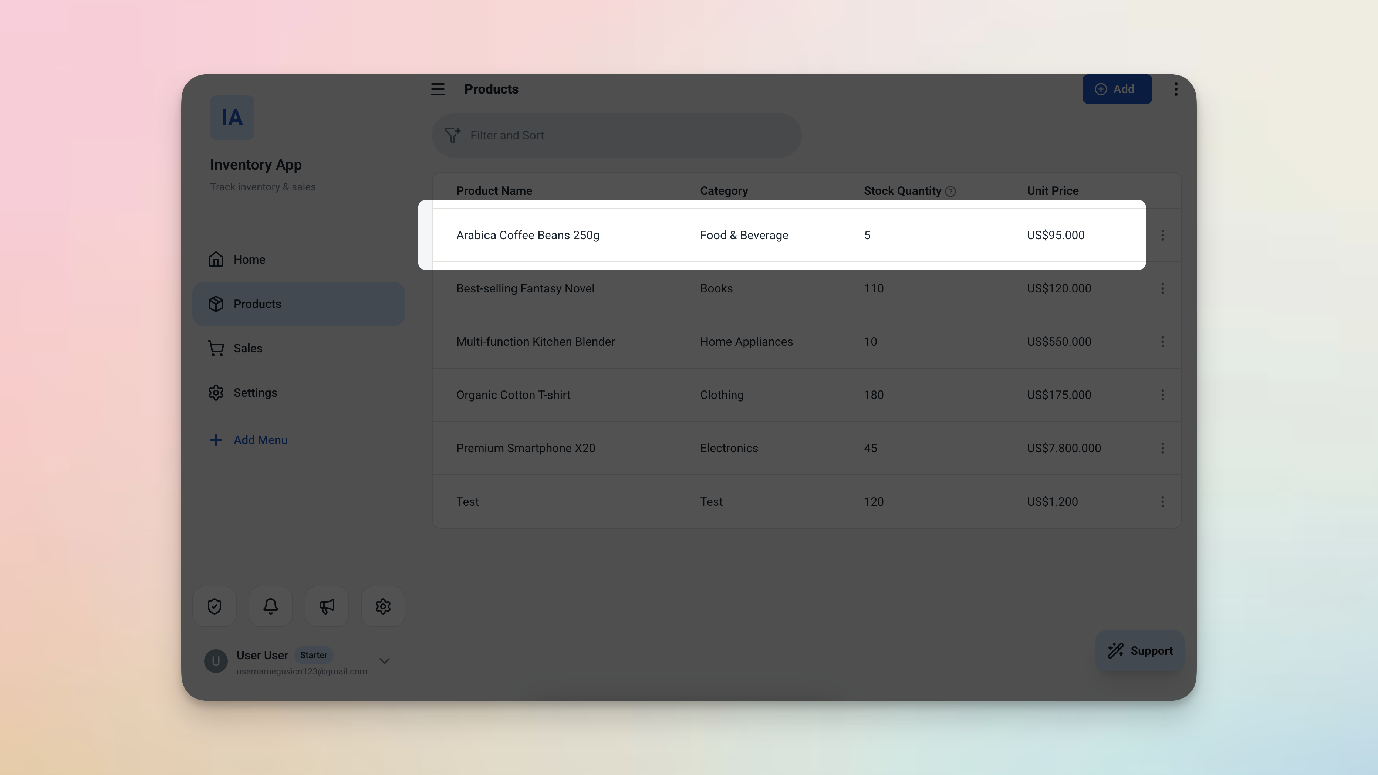Go to Home menu
This screenshot has height=775, width=1378.
click(x=298, y=260)
